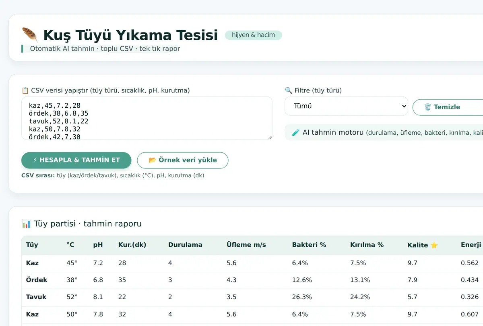Click the 0.434 energy value

pyautogui.click(x=470, y=280)
